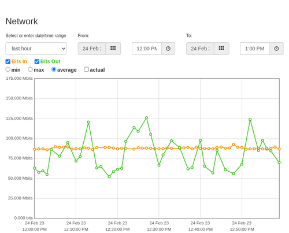Click the To date field '24 Feb'
The height and width of the screenshot is (233, 289).
tap(200, 49)
